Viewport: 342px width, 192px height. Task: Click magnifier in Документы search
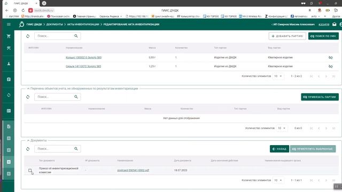point(76,149)
